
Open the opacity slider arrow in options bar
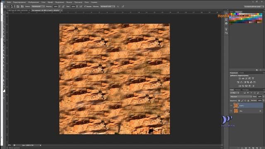click(59, 7)
